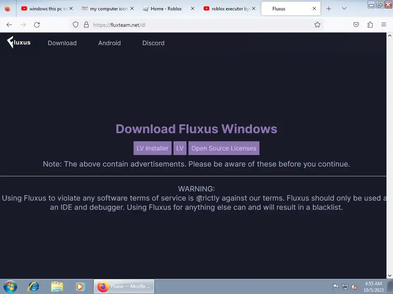Reload the current page
Screen dimensions: 393x294
click(x=37, y=25)
